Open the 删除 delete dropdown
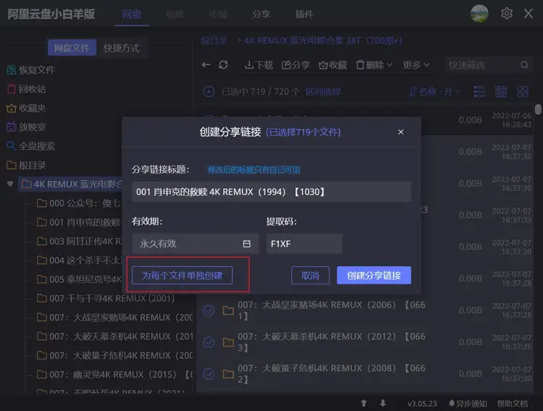This screenshot has width=543, height=411. [374, 64]
